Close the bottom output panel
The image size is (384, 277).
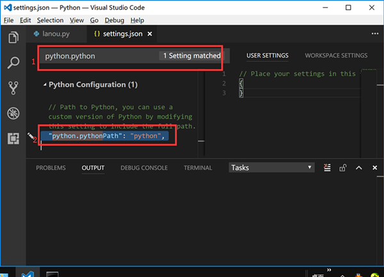coord(374,168)
